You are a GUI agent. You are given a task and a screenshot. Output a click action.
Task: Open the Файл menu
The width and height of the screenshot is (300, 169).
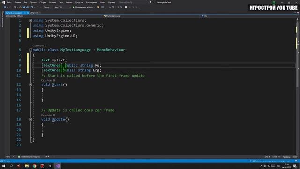pos(9,2)
